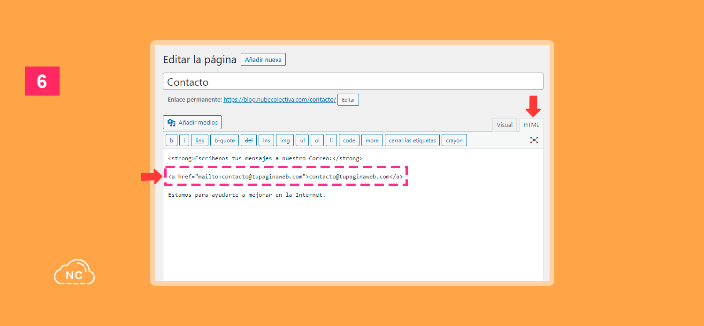
Task: Click the code quicktag button
Action: (349, 140)
